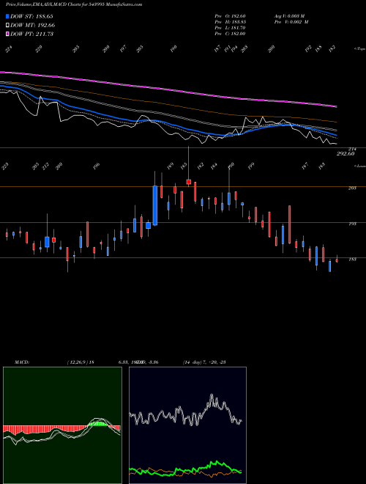Click the '(12,26,9)' MACD parameters text
Viewport: 366px width, 484px height.
click(x=78, y=362)
